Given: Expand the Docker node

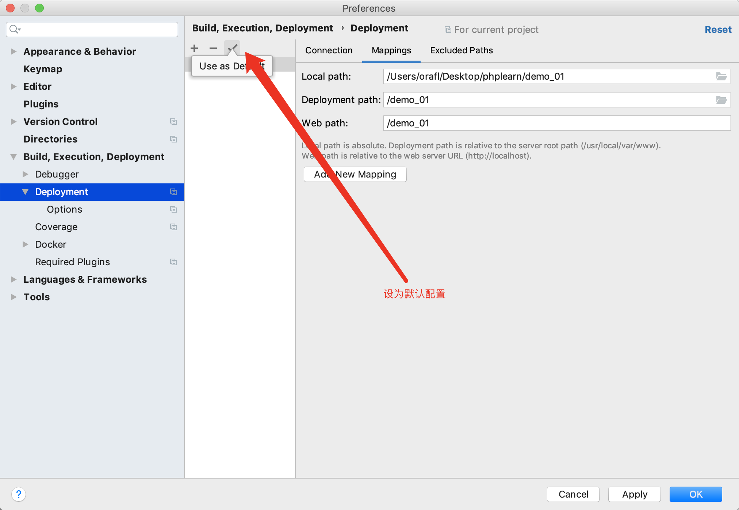Looking at the screenshot, I should click(25, 244).
